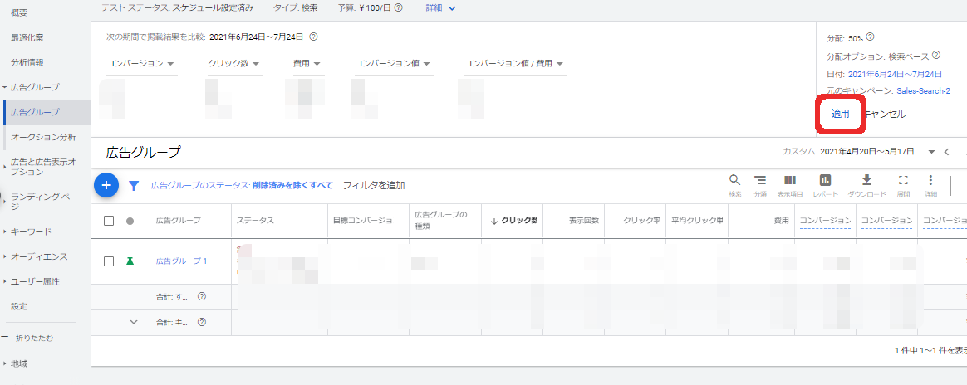Click the 適用 apply button
The width and height of the screenshot is (967, 385).
click(x=841, y=114)
